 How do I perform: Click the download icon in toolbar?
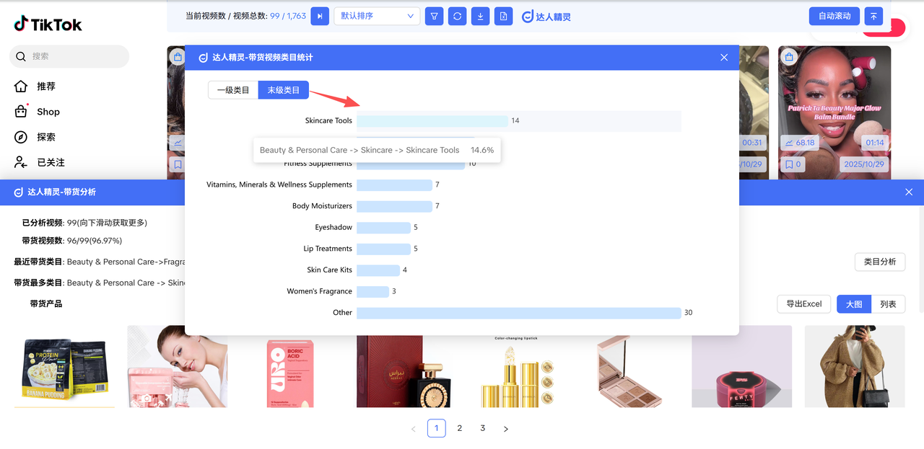tap(480, 16)
